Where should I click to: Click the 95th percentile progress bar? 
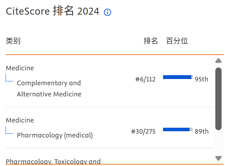click(178, 77)
